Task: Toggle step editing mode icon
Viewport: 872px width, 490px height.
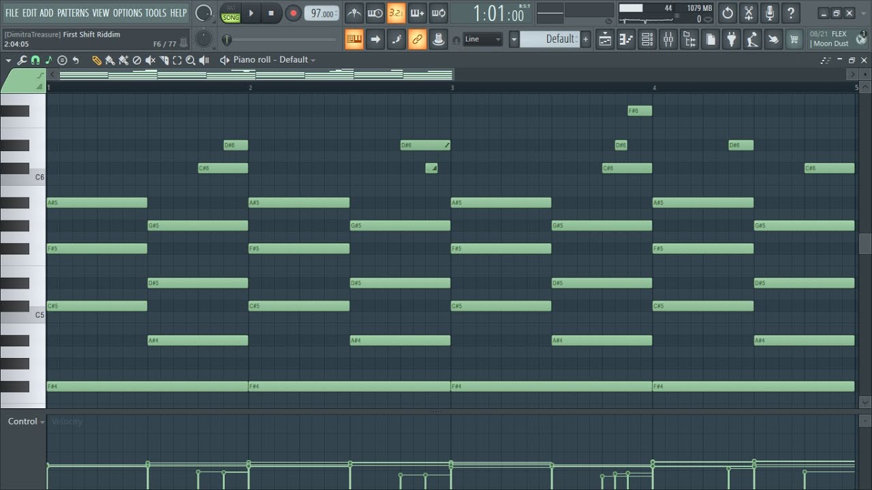Action: click(x=396, y=39)
